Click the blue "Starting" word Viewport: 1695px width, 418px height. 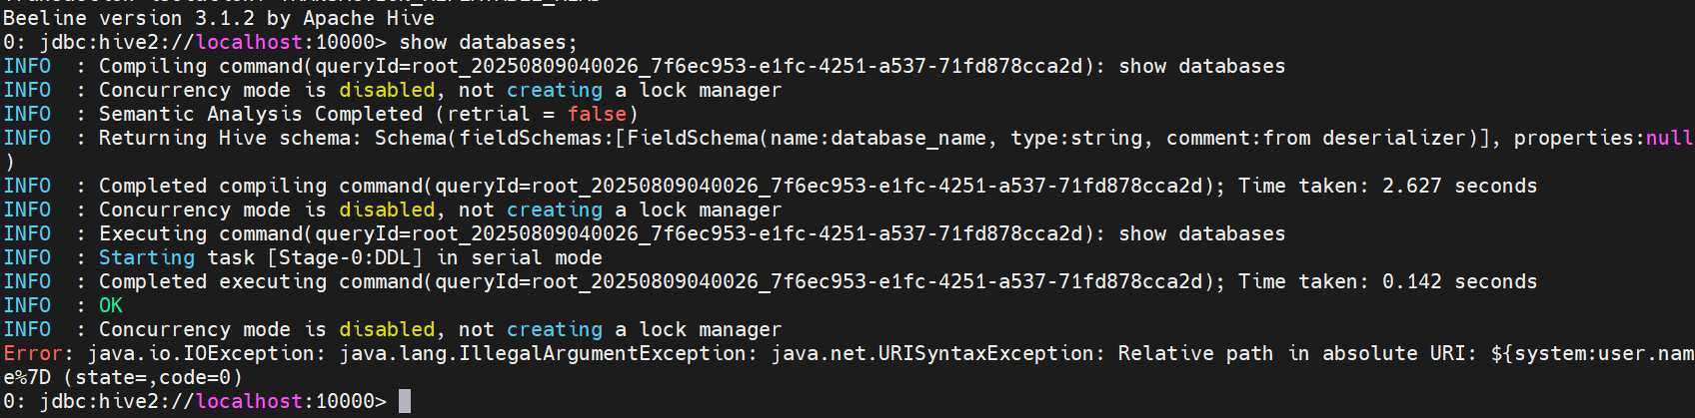[147, 257]
